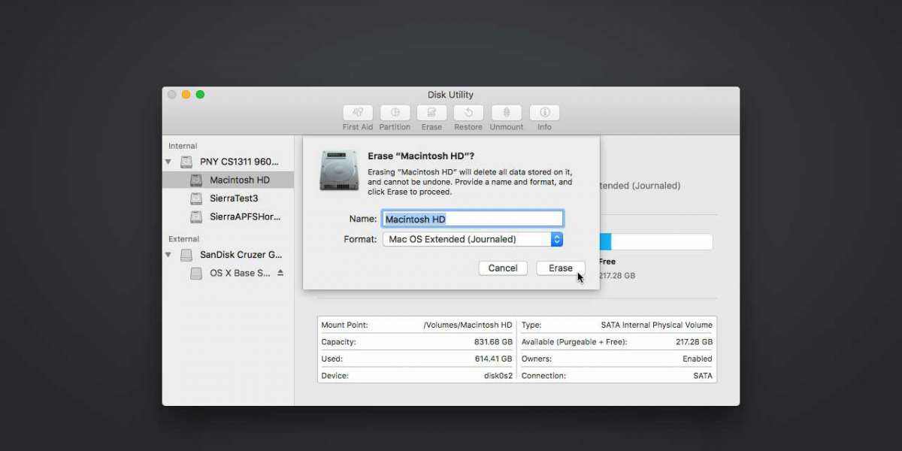Collapse the SanDisk Cruzer disk tree
Viewport: 902px width, 451px height.
point(168,255)
